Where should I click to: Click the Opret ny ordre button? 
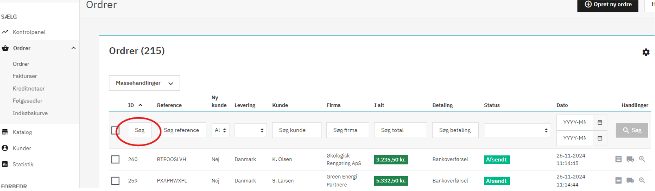pyautogui.click(x=608, y=5)
